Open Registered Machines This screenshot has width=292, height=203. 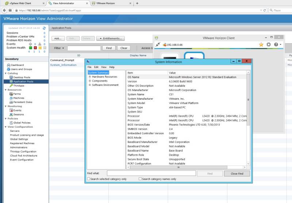click(x=22, y=143)
